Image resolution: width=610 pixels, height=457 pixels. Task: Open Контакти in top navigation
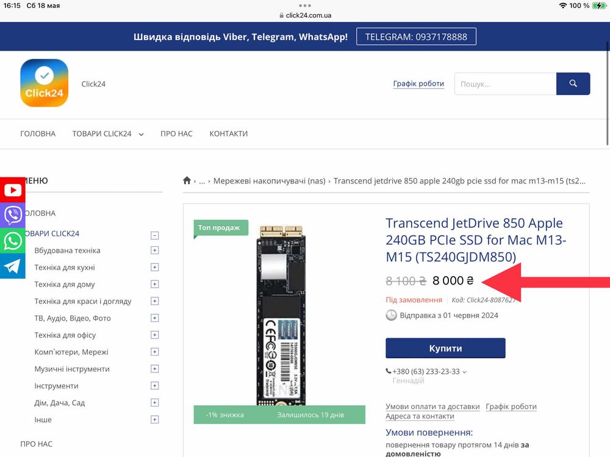tap(228, 133)
